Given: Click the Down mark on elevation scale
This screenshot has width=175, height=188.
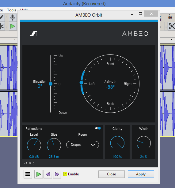Looking at the screenshot, I should [x=63, y=113].
